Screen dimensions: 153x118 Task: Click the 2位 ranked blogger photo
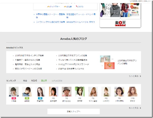coord(27,92)
